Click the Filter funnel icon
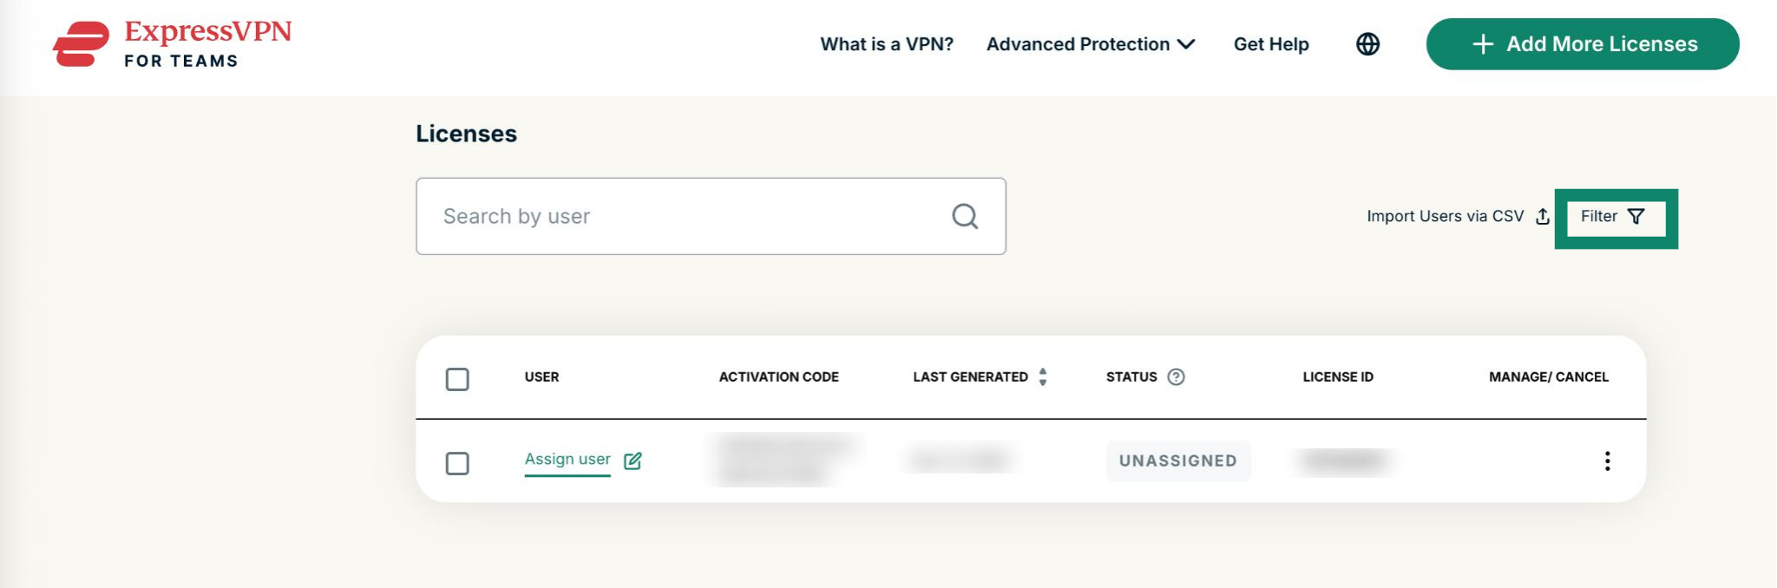This screenshot has width=1777, height=588. 1636,216
